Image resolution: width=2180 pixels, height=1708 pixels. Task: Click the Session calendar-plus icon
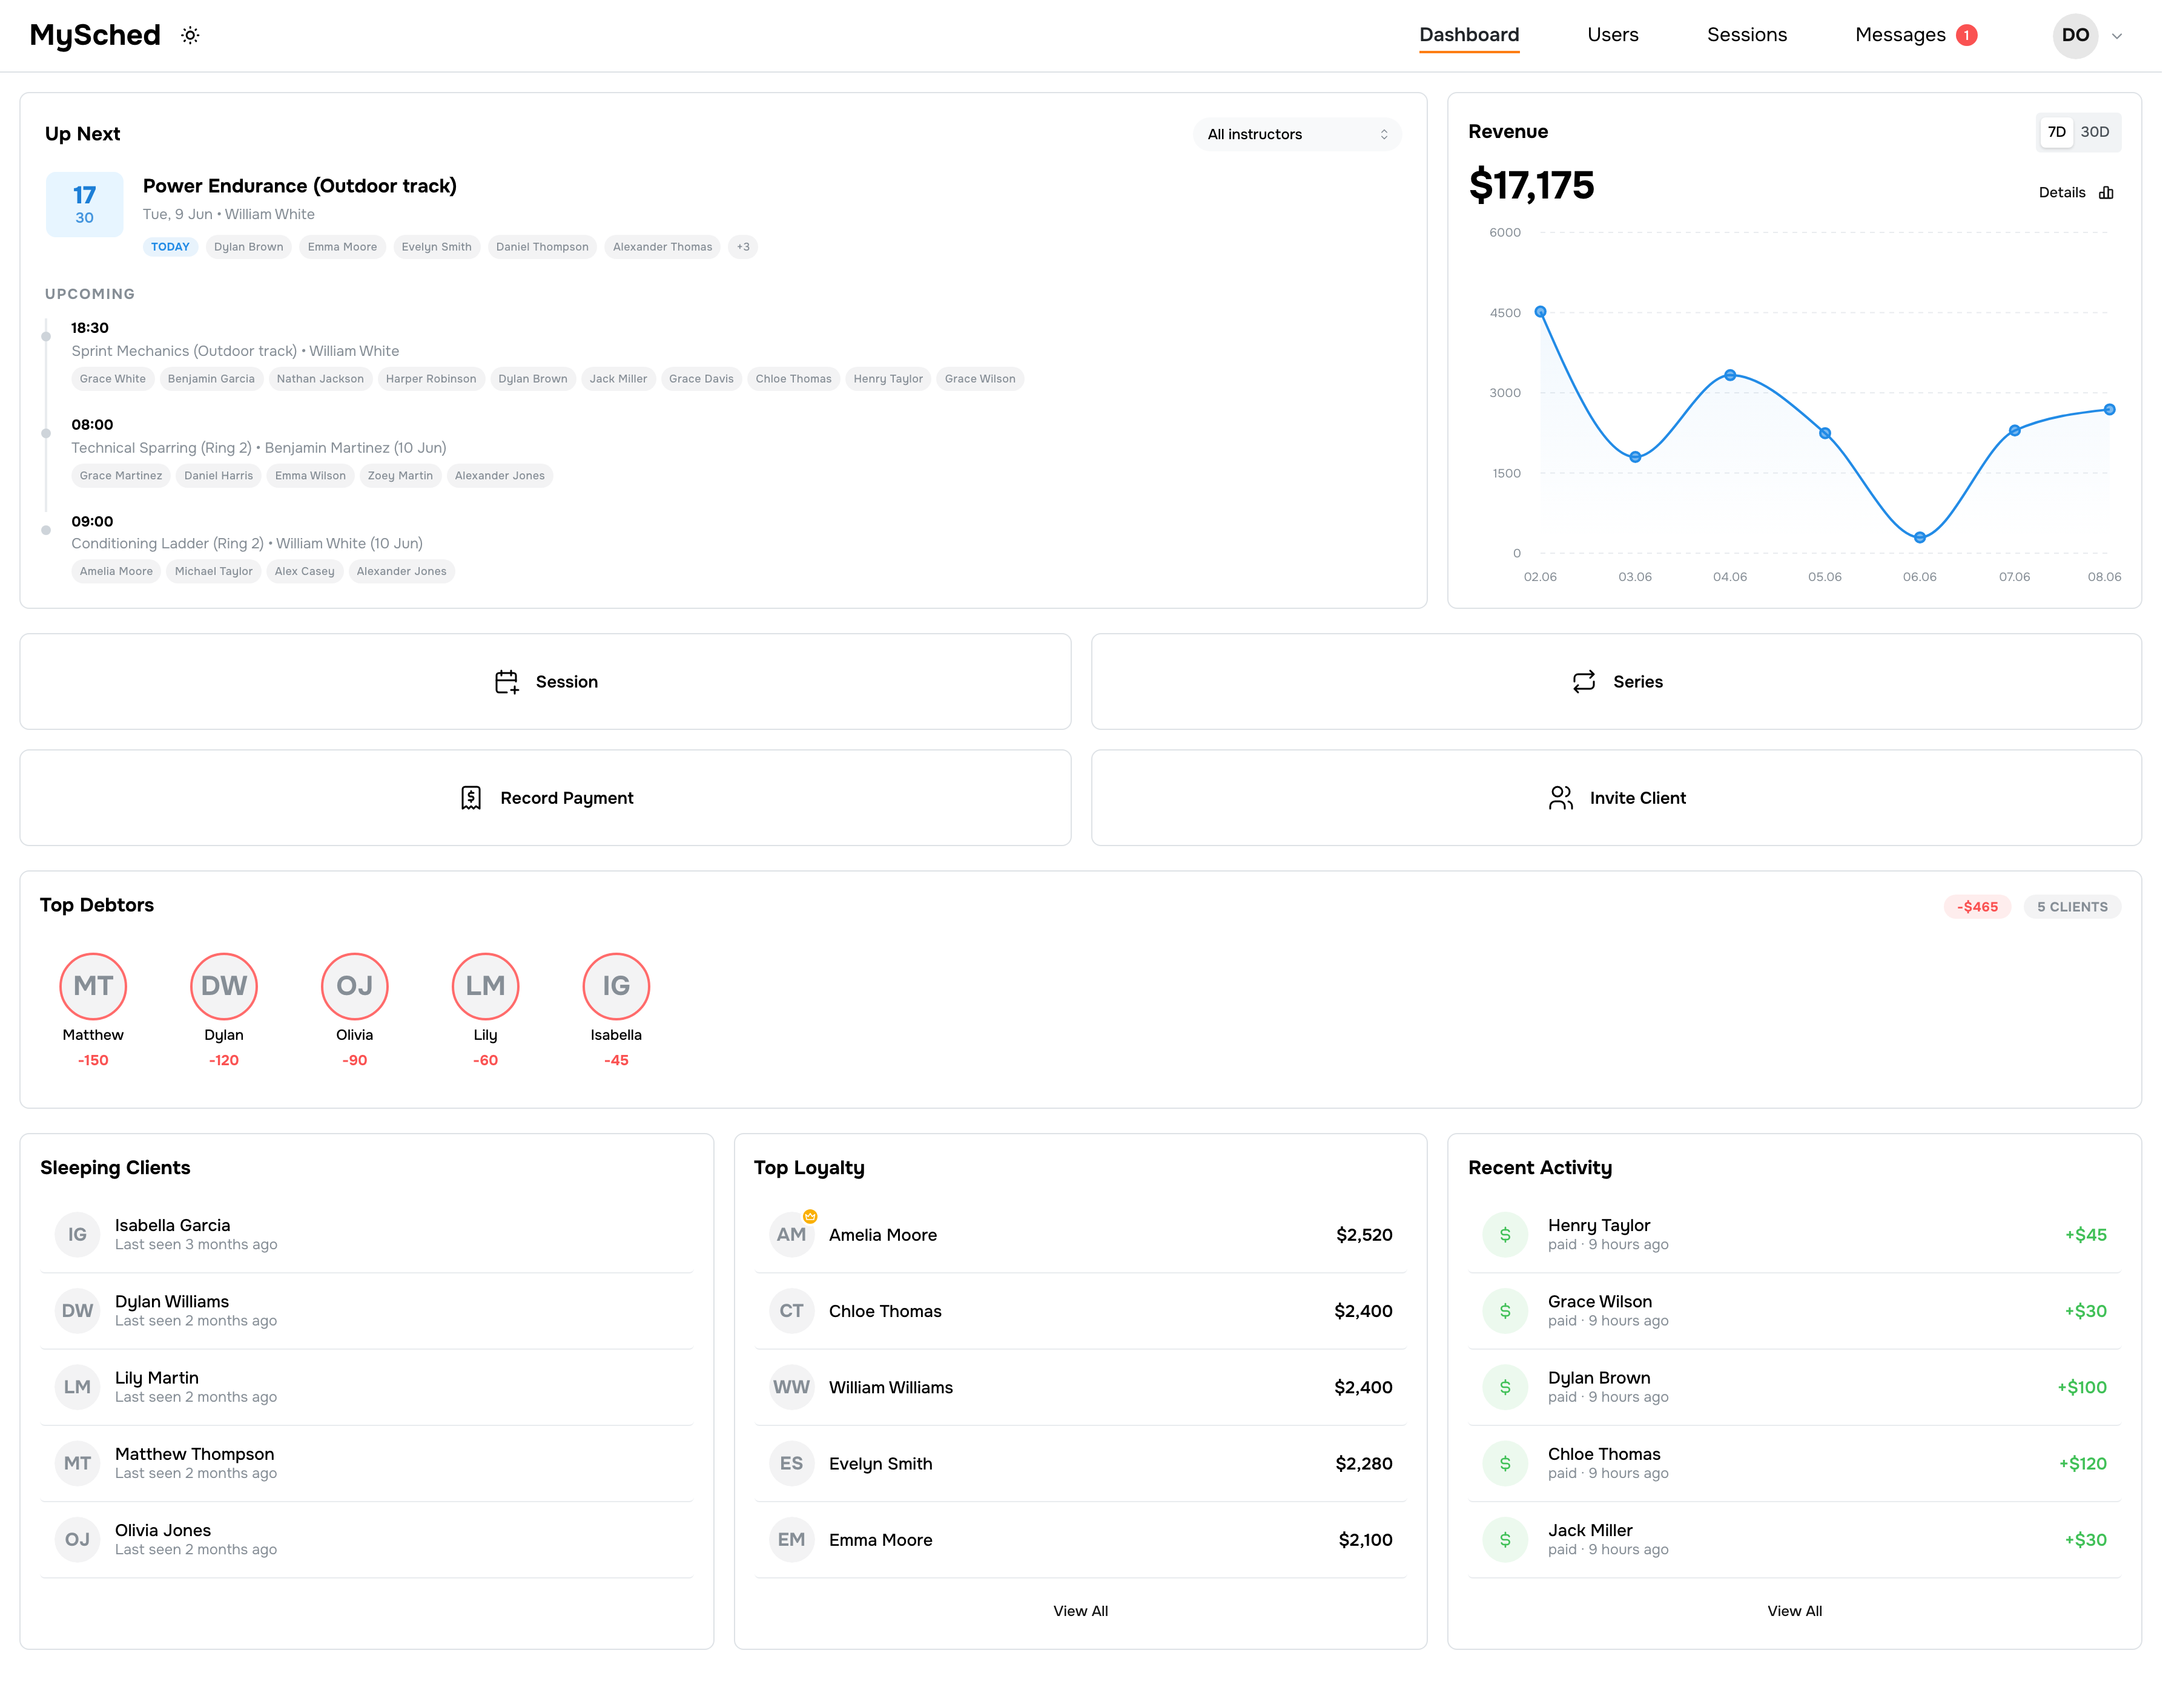click(510, 687)
